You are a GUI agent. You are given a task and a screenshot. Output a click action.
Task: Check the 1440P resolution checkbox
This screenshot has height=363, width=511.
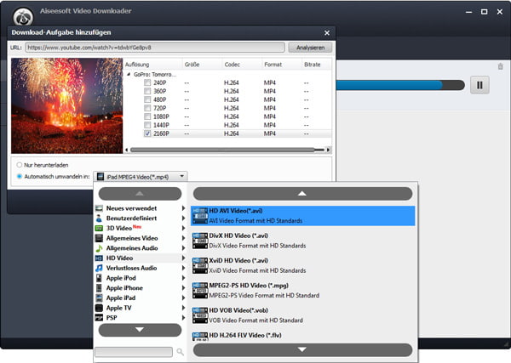click(147, 125)
